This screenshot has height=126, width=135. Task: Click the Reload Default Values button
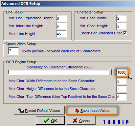[x=39, y=110]
